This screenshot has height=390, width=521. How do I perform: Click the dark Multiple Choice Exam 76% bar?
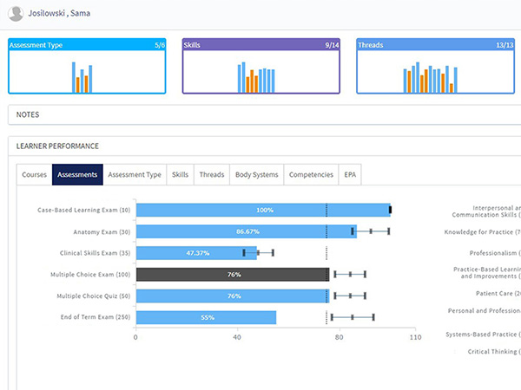pos(233,275)
